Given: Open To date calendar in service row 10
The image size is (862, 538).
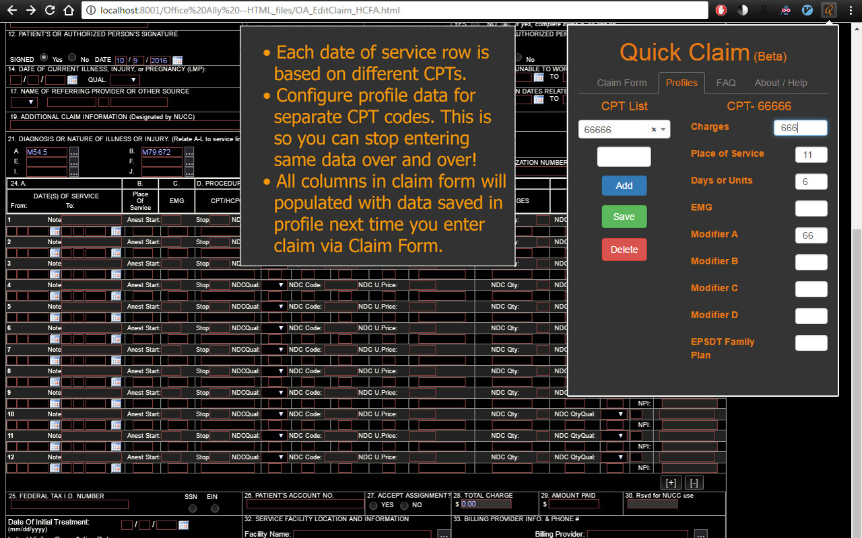Looking at the screenshot, I should (117, 425).
